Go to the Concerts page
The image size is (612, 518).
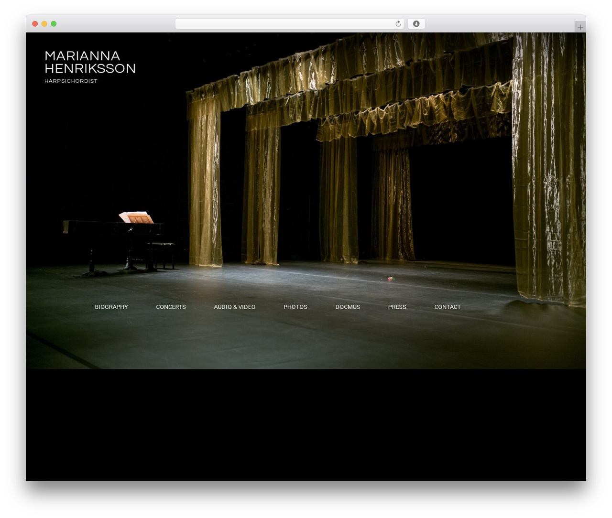pyautogui.click(x=171, y=307)
